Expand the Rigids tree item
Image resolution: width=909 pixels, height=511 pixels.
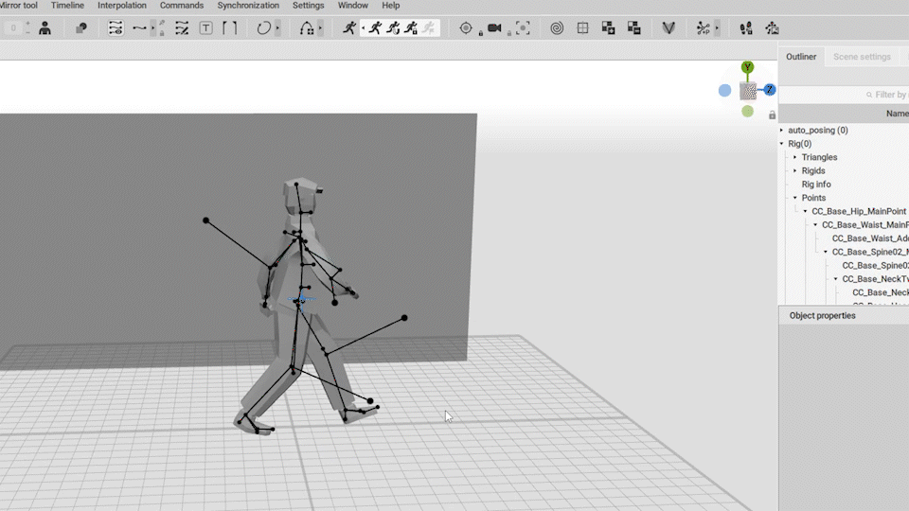[x=795, y=171]
